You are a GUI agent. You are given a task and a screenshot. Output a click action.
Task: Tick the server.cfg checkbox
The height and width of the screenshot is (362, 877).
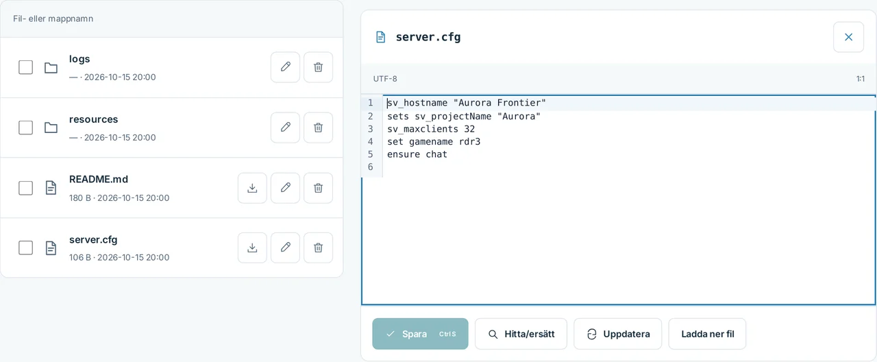(25, 248)
